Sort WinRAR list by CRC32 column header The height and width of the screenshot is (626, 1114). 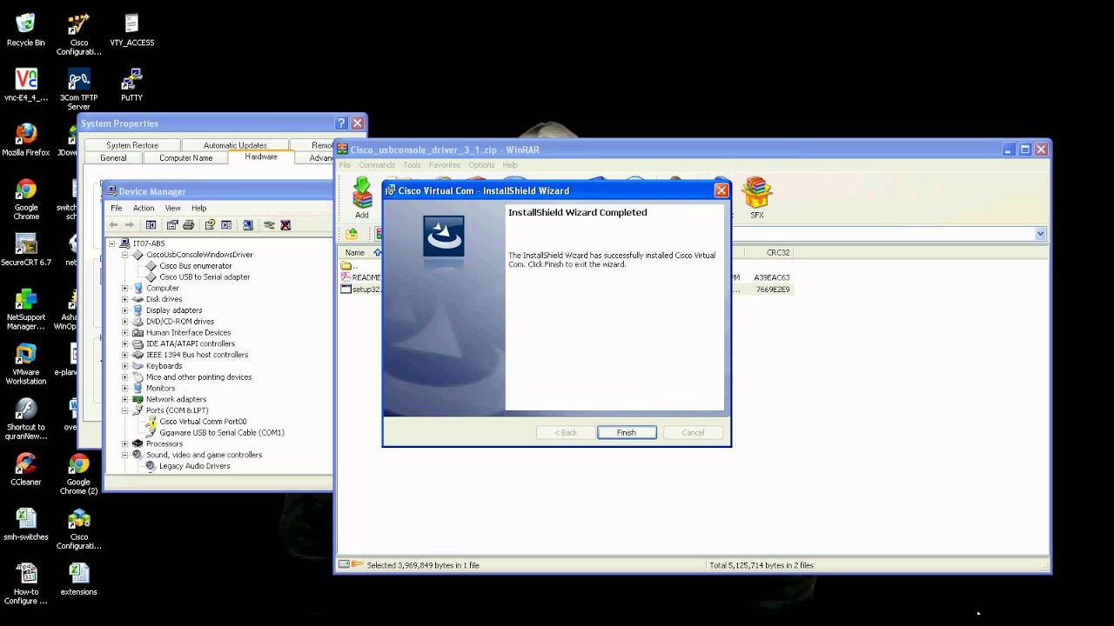click(x=778, y=253)
